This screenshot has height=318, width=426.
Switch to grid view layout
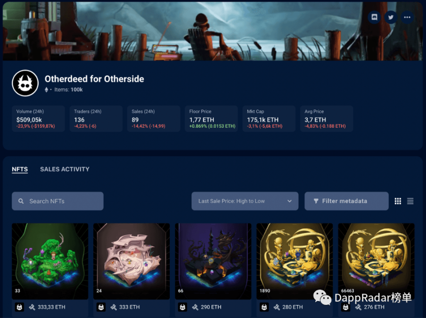[x=398, y=201]
